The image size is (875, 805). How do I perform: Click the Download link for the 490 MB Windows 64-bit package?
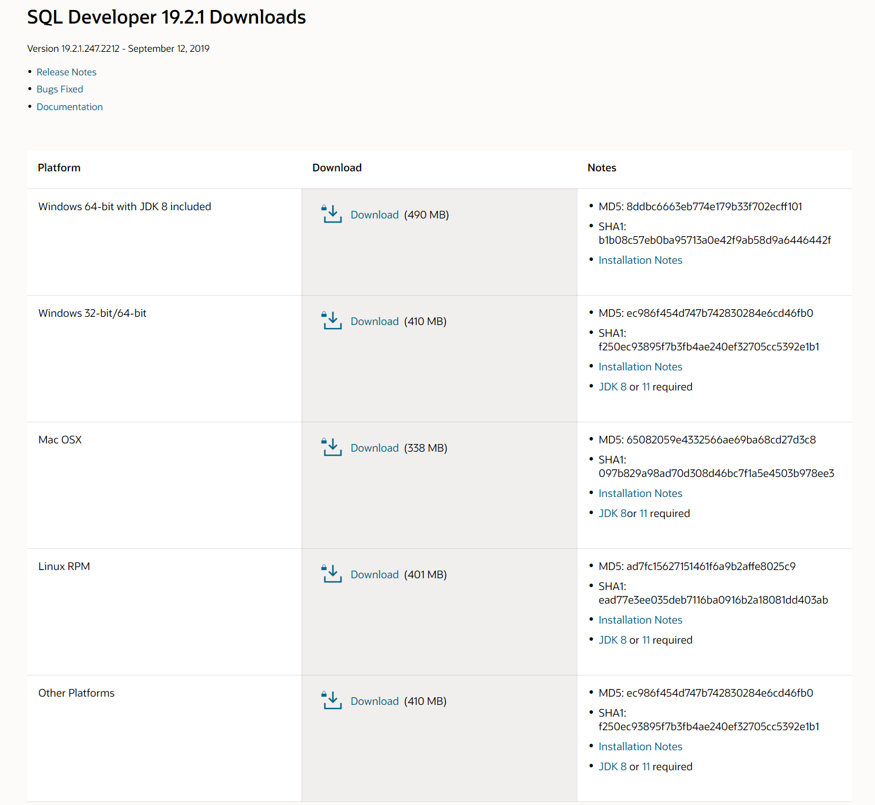tap(375, 215)
